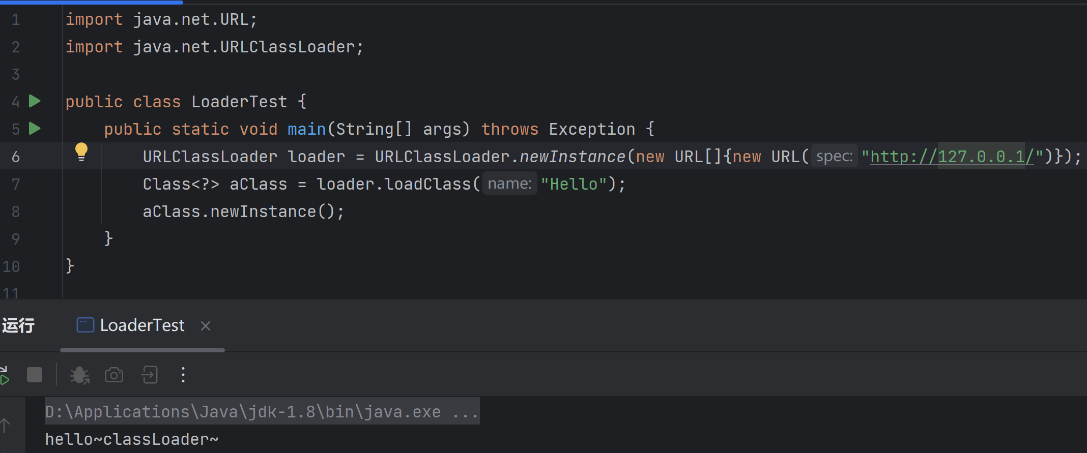Close the LoaderTest run tab

tap(206, 326)
